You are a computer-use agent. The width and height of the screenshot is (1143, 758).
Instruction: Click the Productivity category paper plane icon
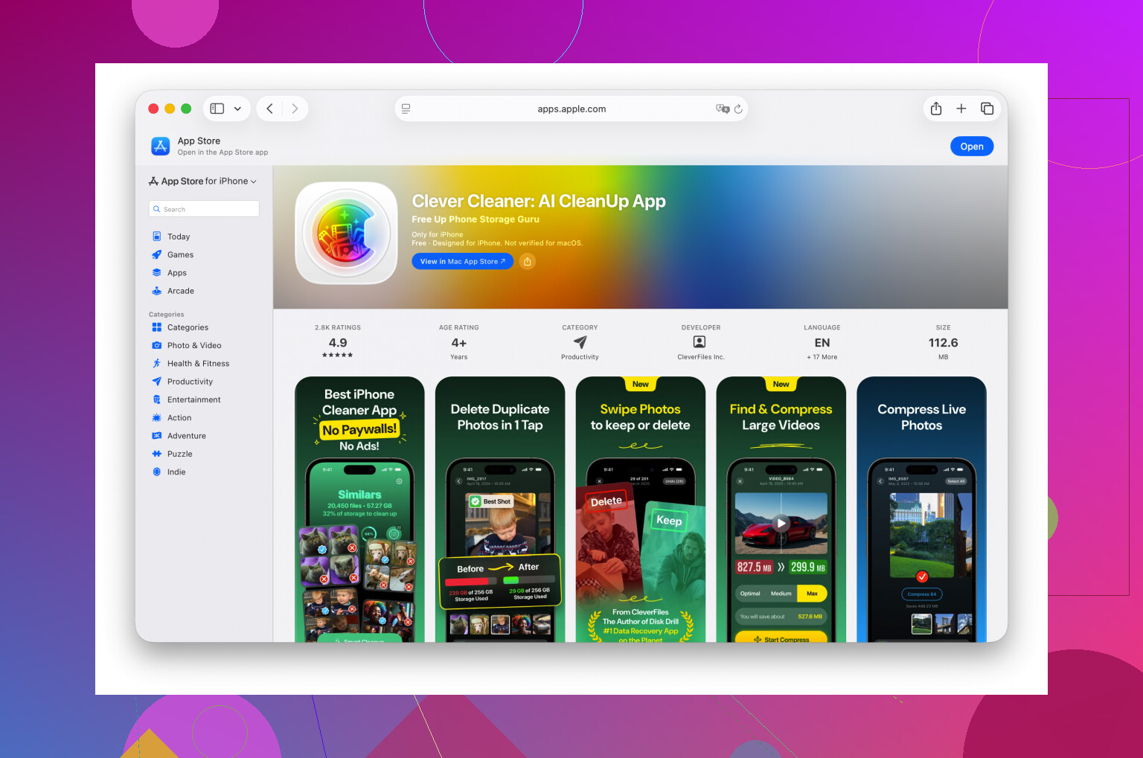pyautogui.click(x=580, y=342)
